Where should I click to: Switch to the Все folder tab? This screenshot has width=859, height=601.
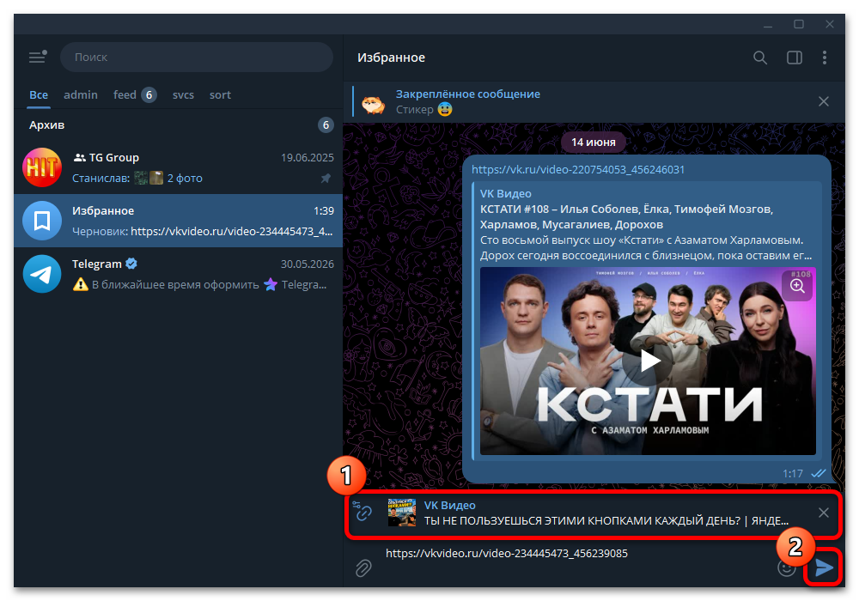tap(39, 94)
